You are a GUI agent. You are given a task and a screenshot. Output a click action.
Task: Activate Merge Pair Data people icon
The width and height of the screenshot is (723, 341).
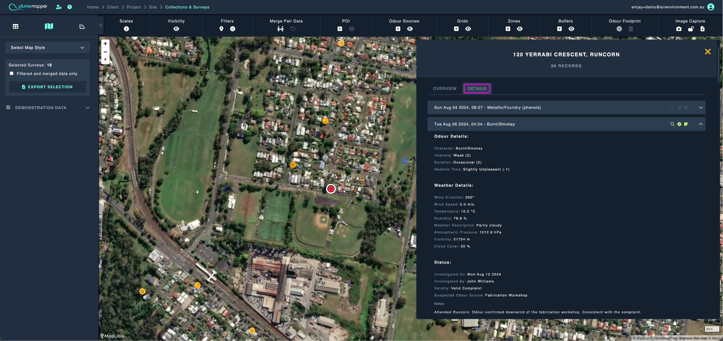tap(280, 29)
